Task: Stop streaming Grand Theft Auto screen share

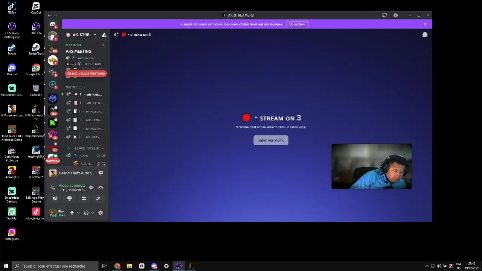Action: (x=101, y=173)
